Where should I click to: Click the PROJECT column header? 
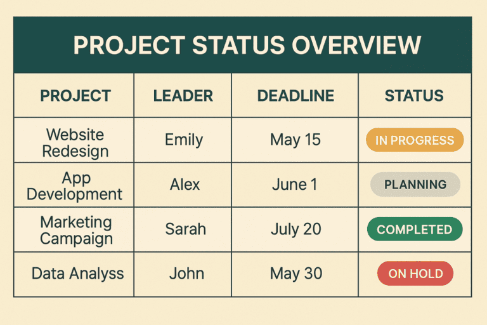(75, 95)
